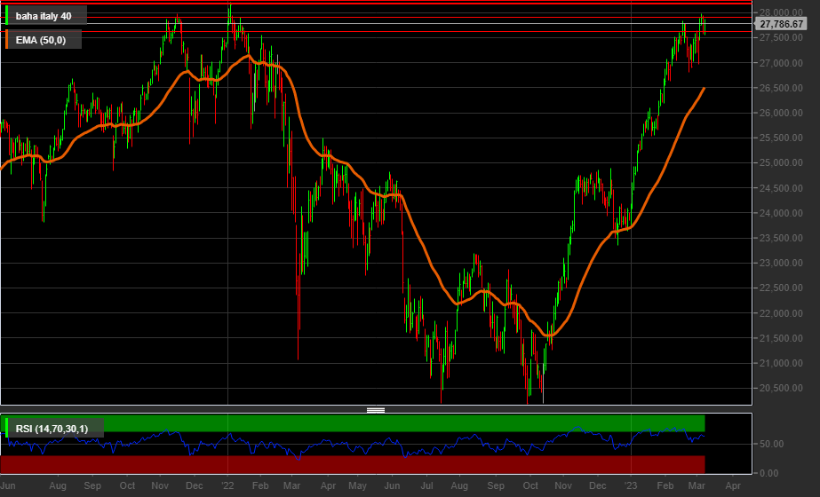Viewport: 820px width, 497px height.
Task: Click the Jun label at the left edge of the time axis
Action: click(8, 485)
